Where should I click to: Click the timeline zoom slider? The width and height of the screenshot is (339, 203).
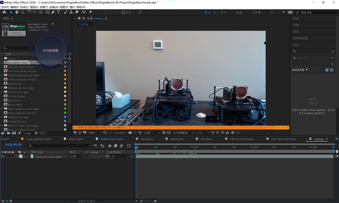(x=145, y=201)
